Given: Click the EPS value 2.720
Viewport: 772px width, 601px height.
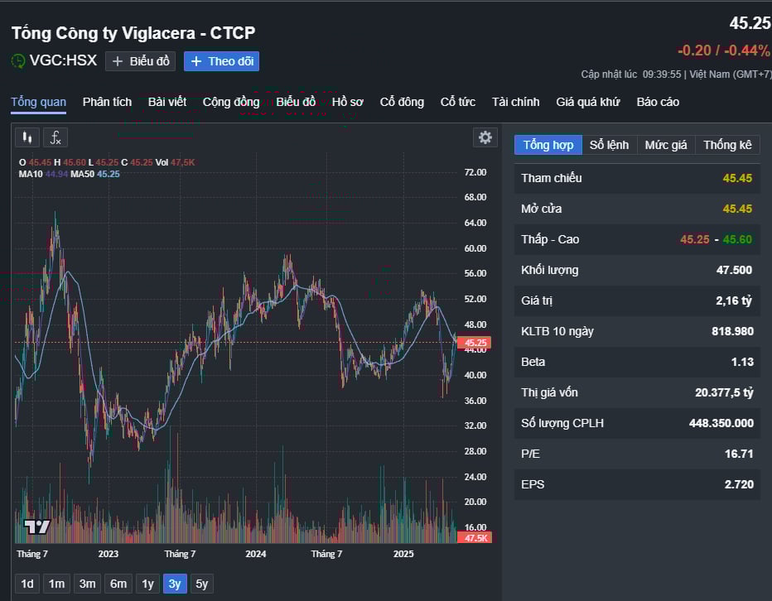Looking at the screenshot, I should click(x=739, y=484).
